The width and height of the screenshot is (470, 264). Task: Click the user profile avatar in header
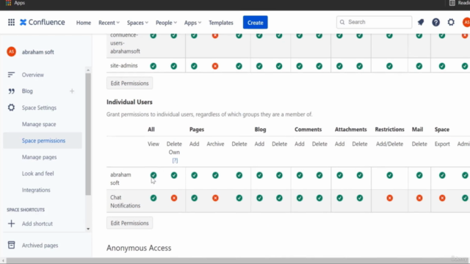pos(466,22)
